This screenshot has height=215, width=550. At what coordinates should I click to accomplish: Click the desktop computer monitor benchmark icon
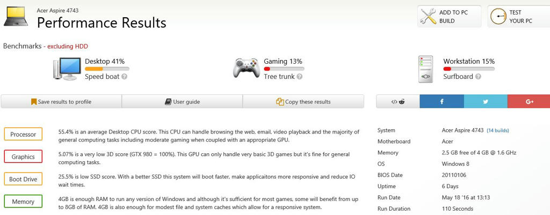click(67, 69)
